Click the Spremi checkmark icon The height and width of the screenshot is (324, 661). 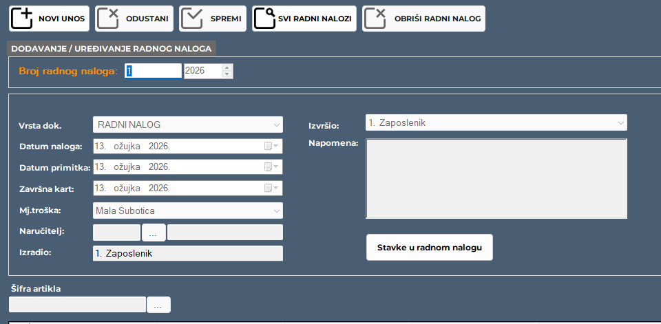coord(194,19)
